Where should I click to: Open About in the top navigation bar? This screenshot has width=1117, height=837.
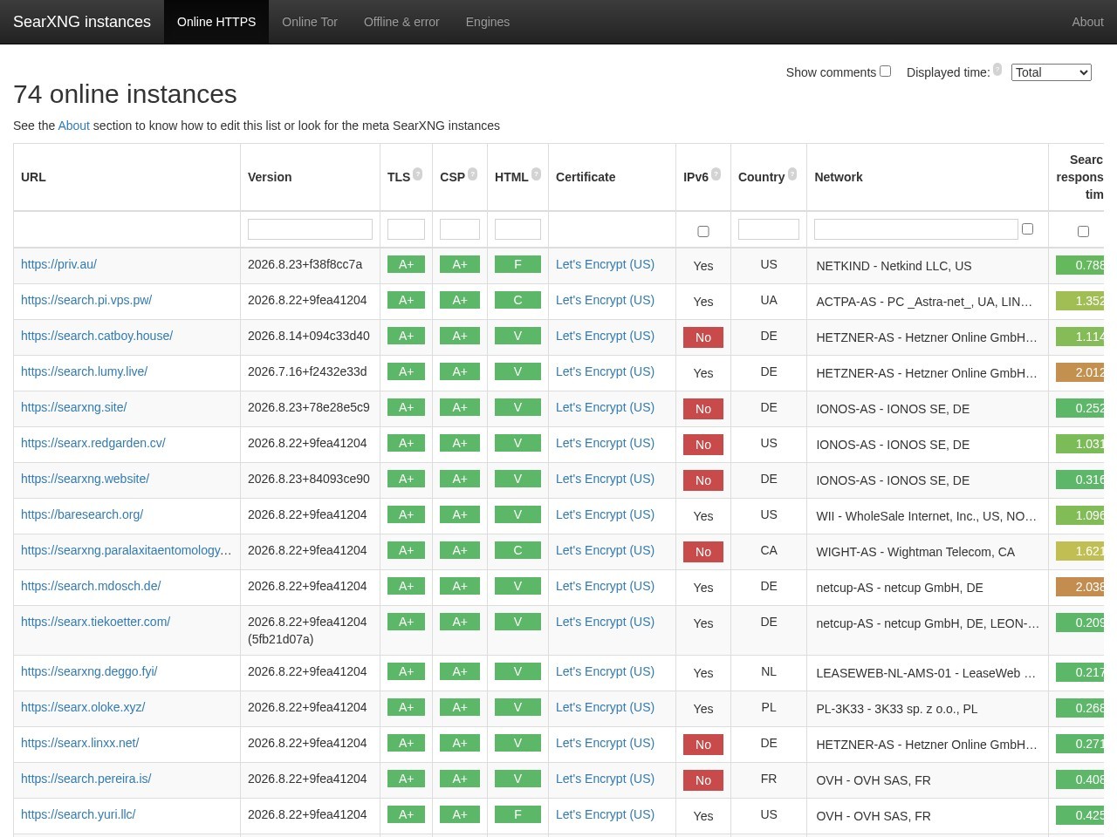click(1087, 22)
